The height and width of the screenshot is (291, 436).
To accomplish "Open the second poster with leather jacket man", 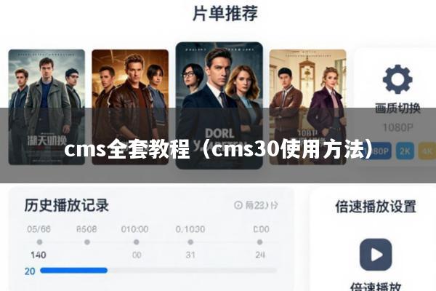I will coord(130,107).
